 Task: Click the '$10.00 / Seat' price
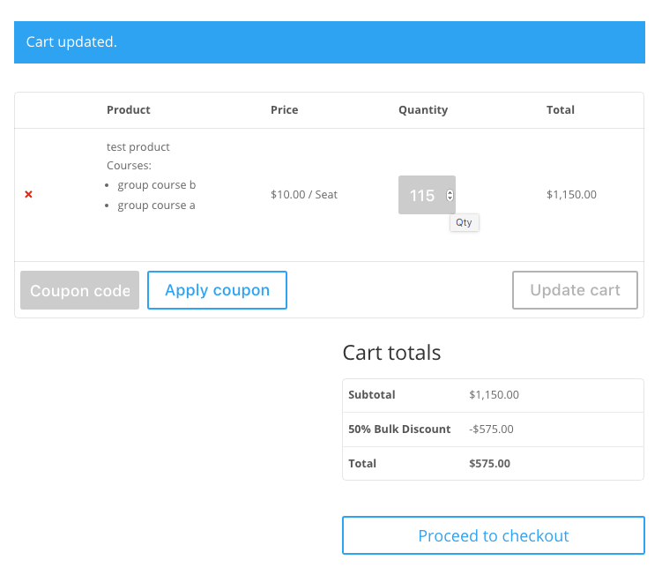click(304, 194)
